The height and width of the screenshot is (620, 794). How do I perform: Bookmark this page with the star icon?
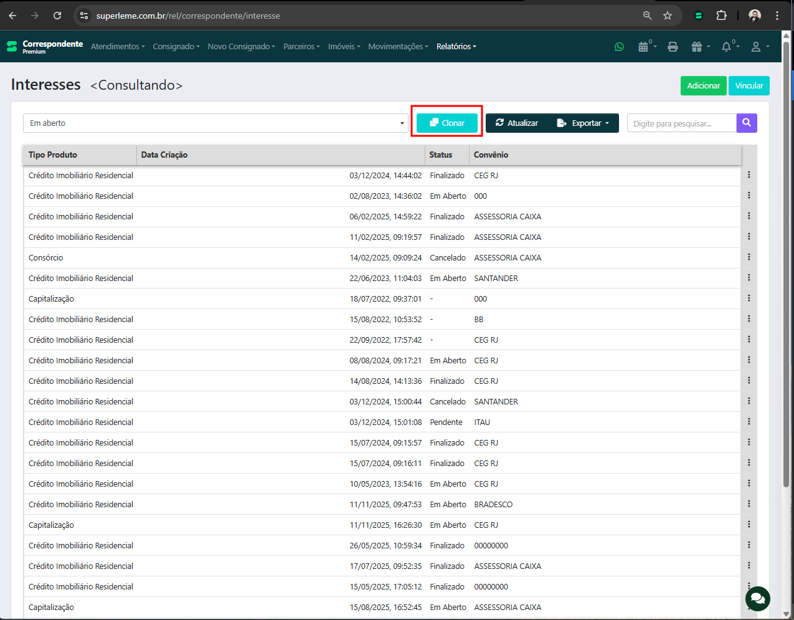tap(668, 16)
